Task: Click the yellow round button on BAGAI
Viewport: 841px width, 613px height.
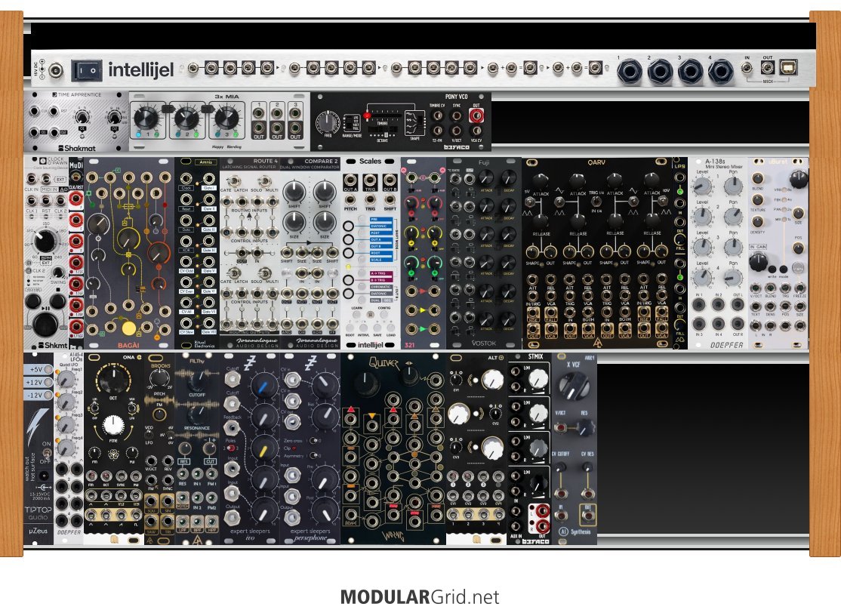Action: pos(129,328)
